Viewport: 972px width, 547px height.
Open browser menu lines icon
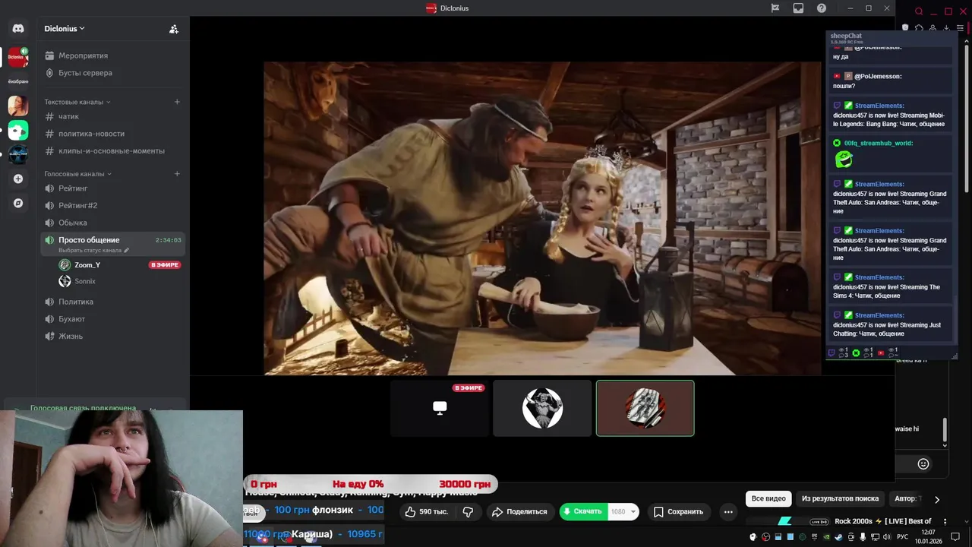tap(960, 28)
